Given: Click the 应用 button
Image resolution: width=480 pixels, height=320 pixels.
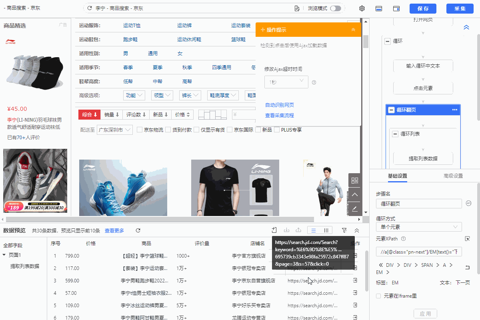Looking at the screenshot, I should (425, 314).
